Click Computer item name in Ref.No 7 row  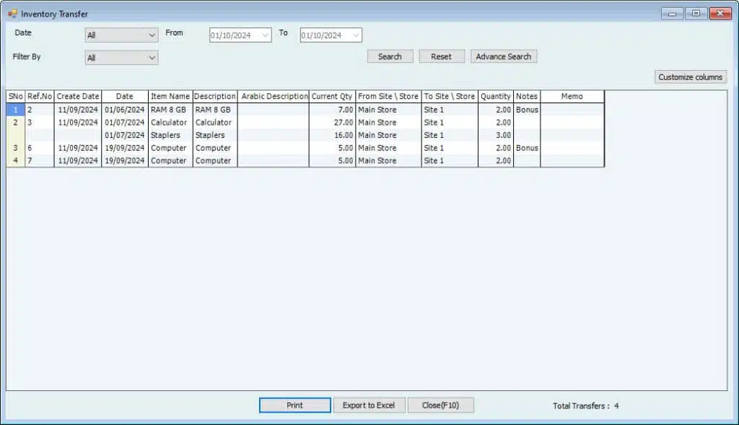point(170,161)
